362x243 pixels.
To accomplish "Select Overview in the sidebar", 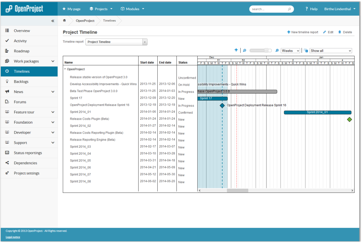I will coord(29,31).
